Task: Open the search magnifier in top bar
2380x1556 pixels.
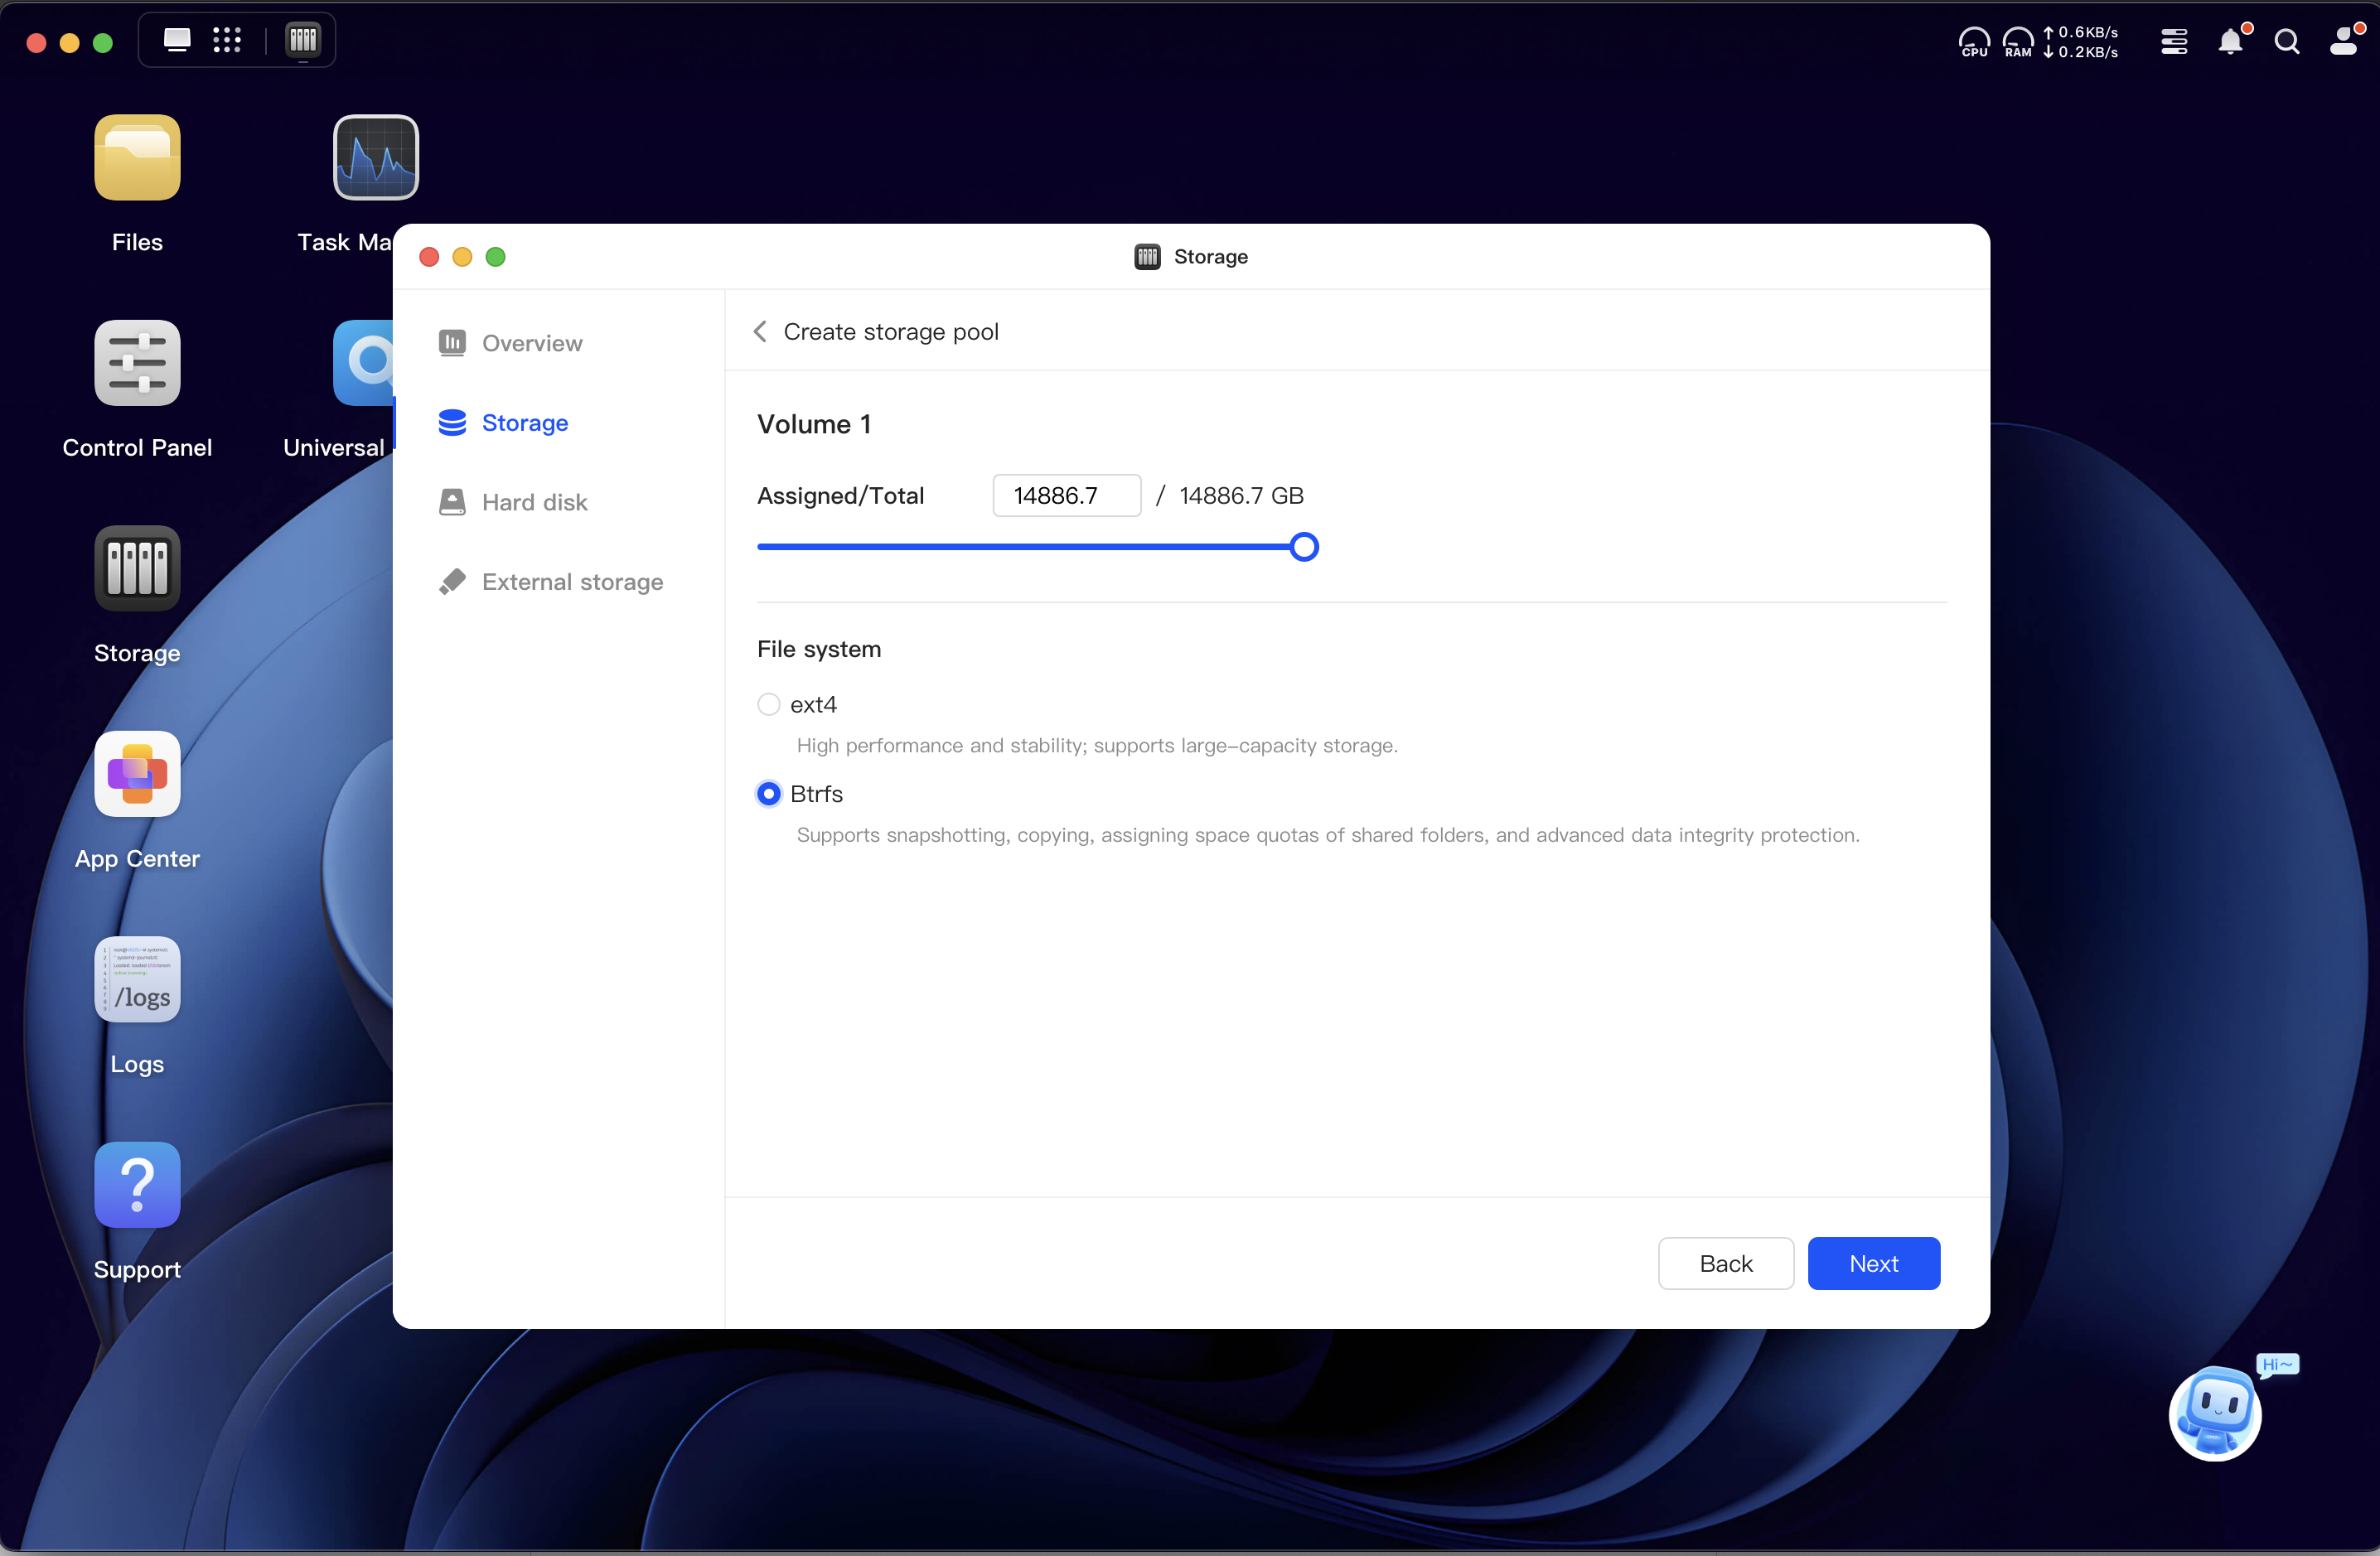Action: [2287, 42]
